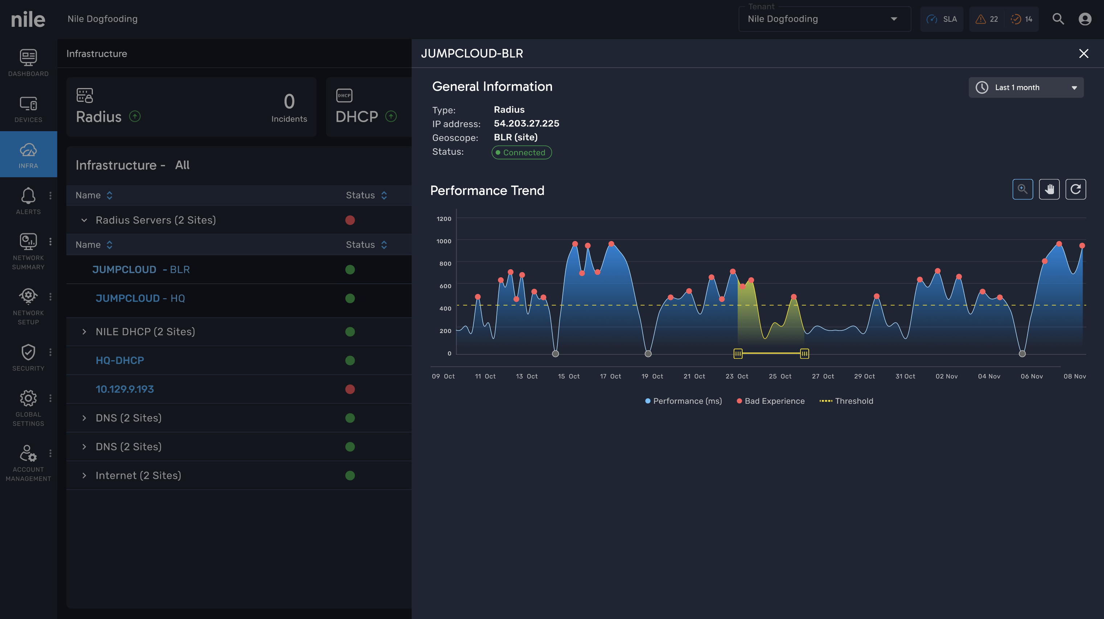
Task: Toggle Bad Experience legend series
Action: [771, 401]
